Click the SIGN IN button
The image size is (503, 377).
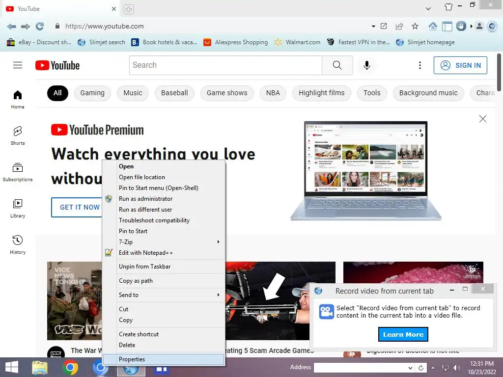coord(460,65)
